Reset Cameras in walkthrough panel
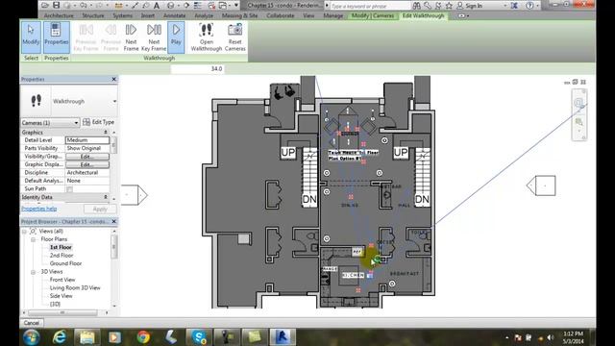615x346 pixels. 234,37
